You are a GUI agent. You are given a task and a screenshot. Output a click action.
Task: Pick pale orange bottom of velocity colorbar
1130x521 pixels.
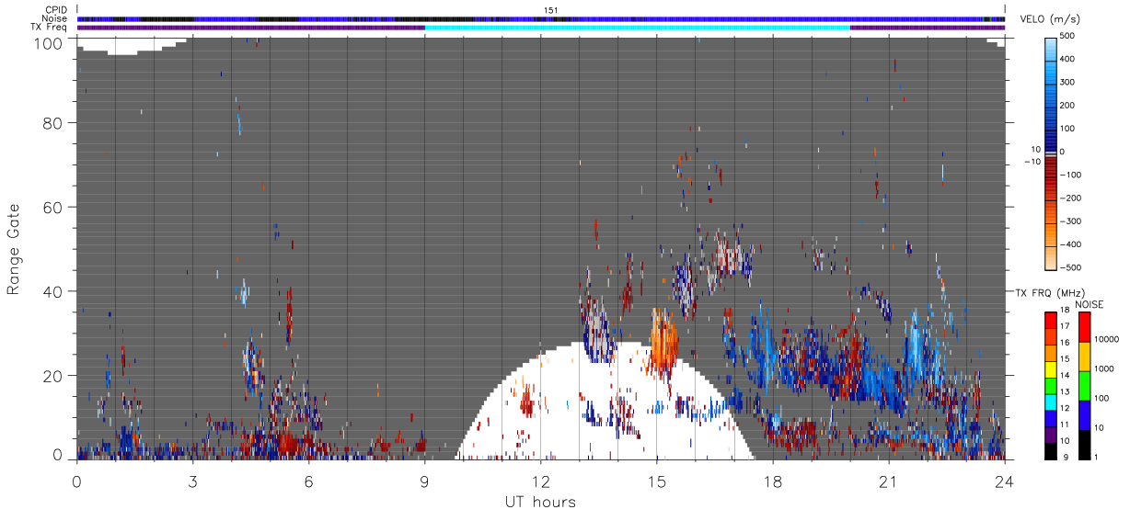tap(1050, 257)
